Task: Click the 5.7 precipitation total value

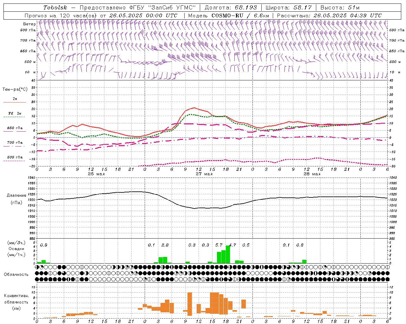Action: 219,245
